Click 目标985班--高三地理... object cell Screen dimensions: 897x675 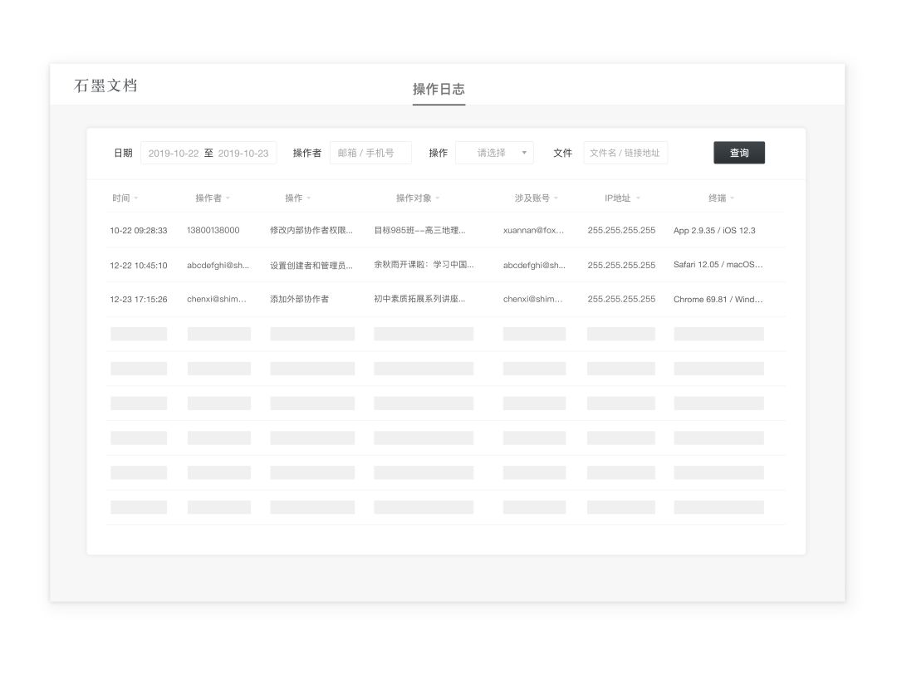click(x=420, y=231)
